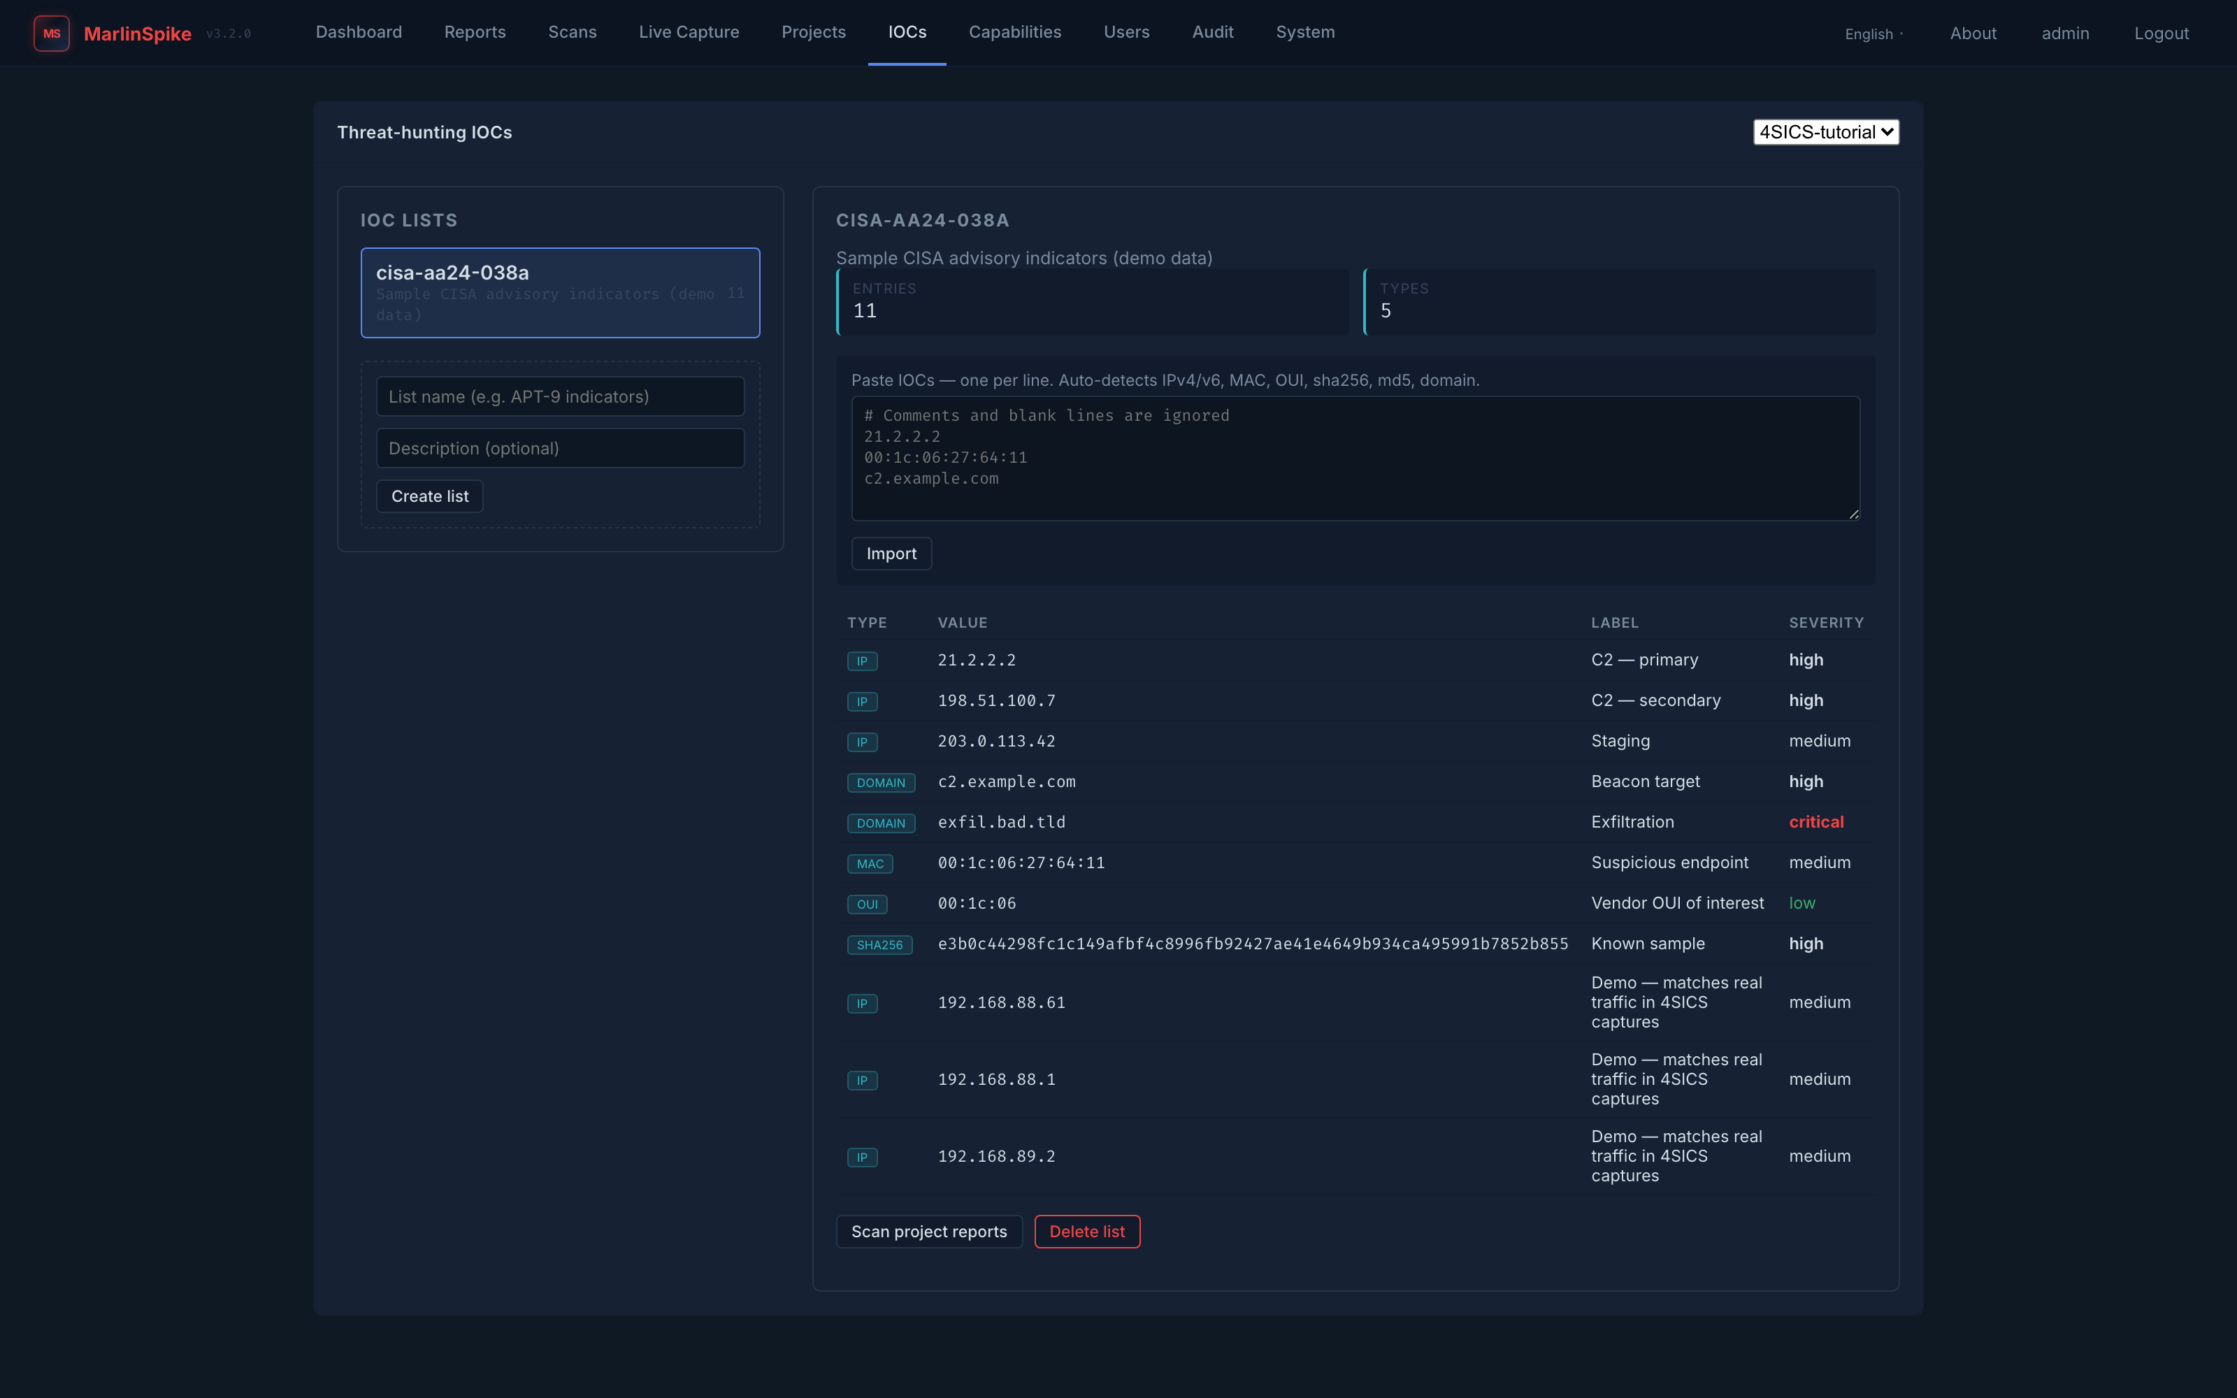Viewport: 2237px width, 1398px height.
Task: Click the Known sample label
Action: [1647, 944]
